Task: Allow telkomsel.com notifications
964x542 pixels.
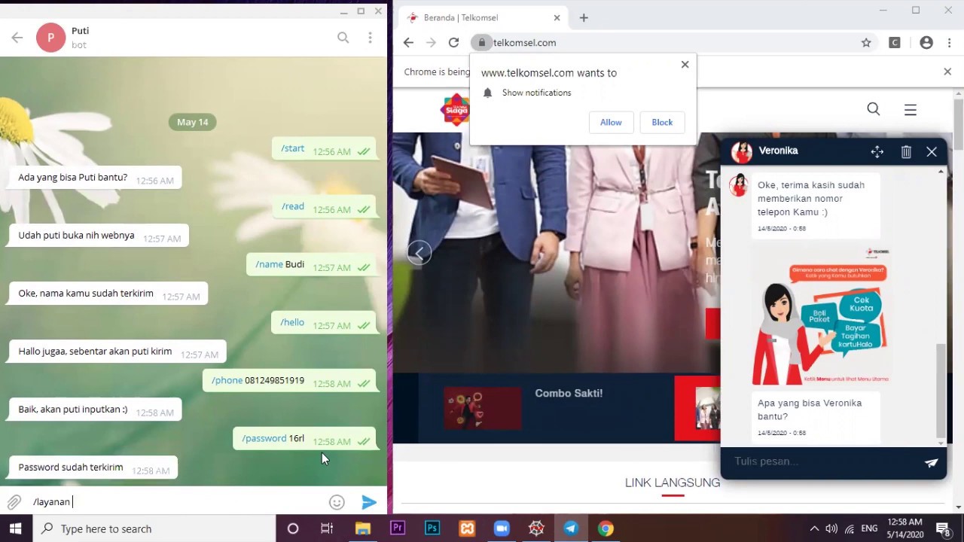Action: [x=611, y=122]
